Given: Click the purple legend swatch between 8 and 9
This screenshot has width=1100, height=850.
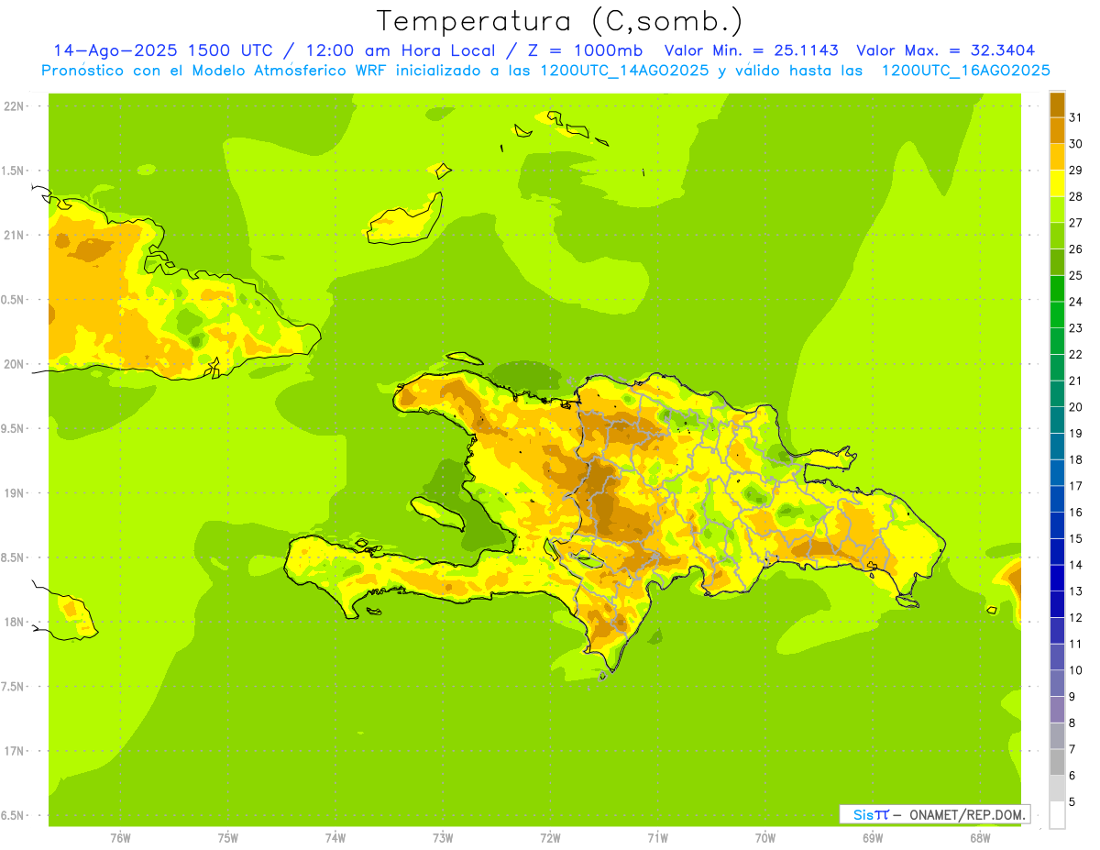Looking at the screenshot, I should pos(1057,710).
